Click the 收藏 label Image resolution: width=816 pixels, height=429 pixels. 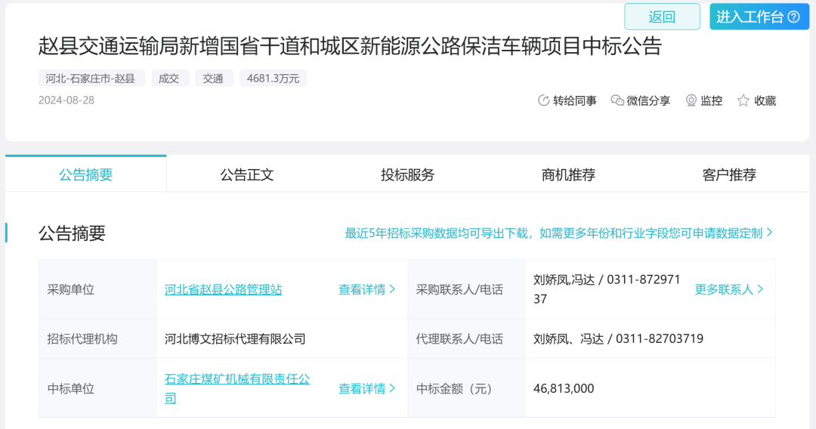coord(765,101)
